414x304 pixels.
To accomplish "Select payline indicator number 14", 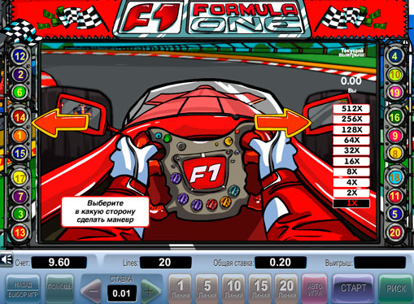I will pyautogui.click(x=20, y=117).
